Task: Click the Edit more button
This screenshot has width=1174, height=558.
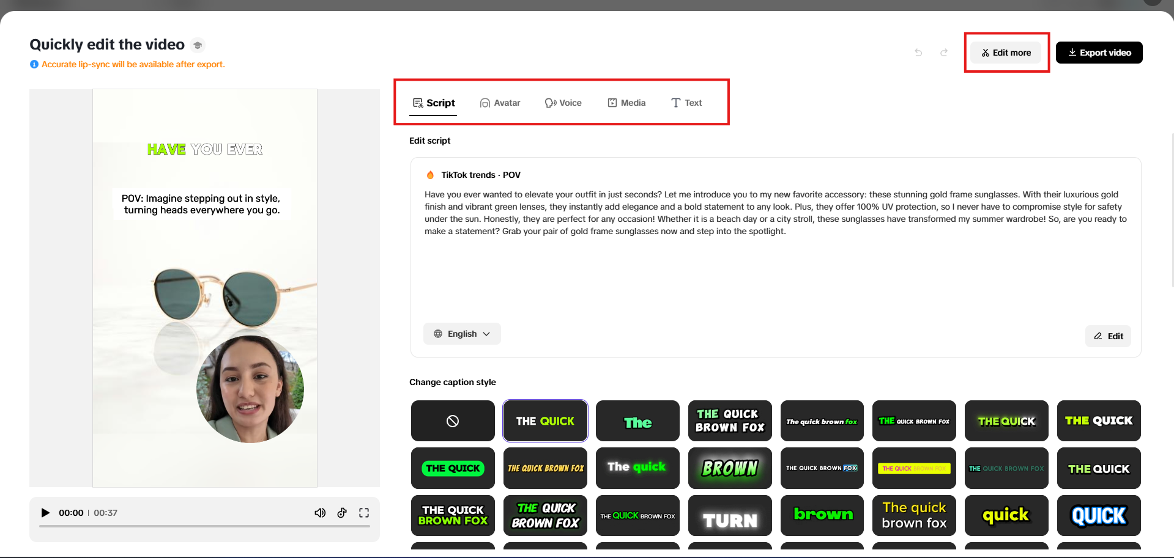Action: pos(1005,53)
